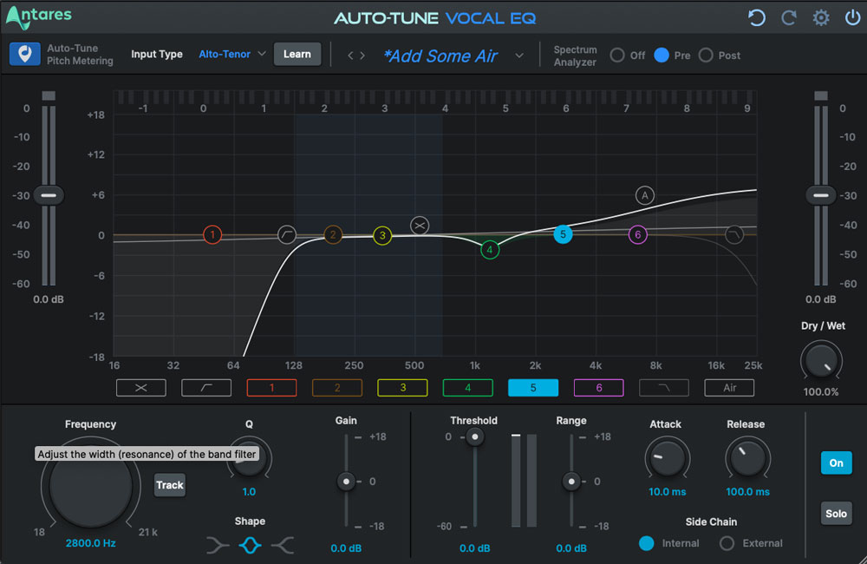
Task: Select Internal side chain
Action: point(647,543)
